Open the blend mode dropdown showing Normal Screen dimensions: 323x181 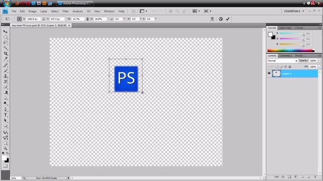283,61
